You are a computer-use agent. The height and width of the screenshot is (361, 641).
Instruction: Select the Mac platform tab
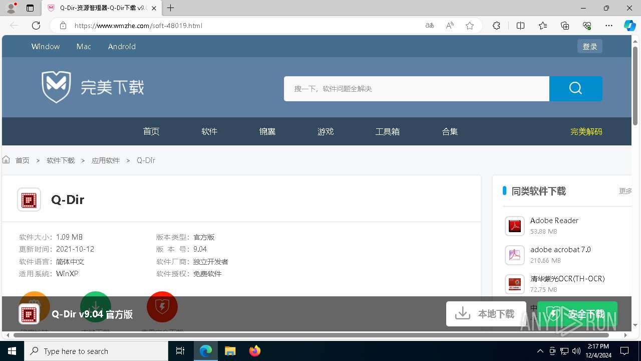(84, 47)
